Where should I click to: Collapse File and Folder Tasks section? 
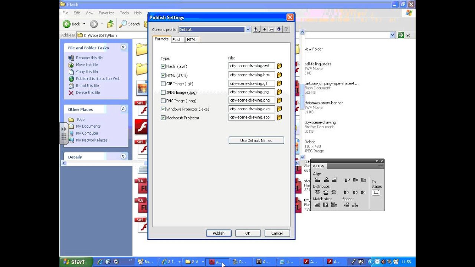[123, 47]
